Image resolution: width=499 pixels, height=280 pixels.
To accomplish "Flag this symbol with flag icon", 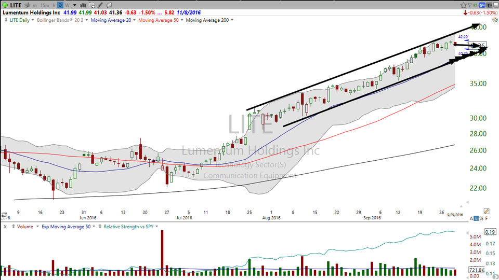I will click(x=470, y=5).
